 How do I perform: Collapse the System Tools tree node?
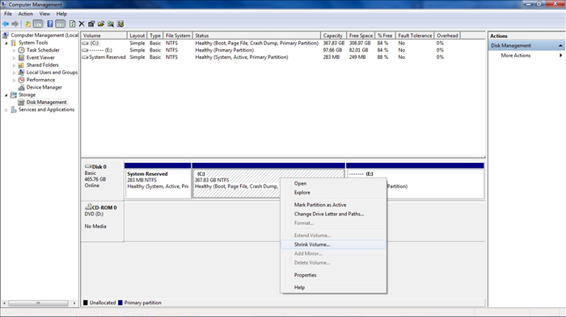(x=6, y=43)
